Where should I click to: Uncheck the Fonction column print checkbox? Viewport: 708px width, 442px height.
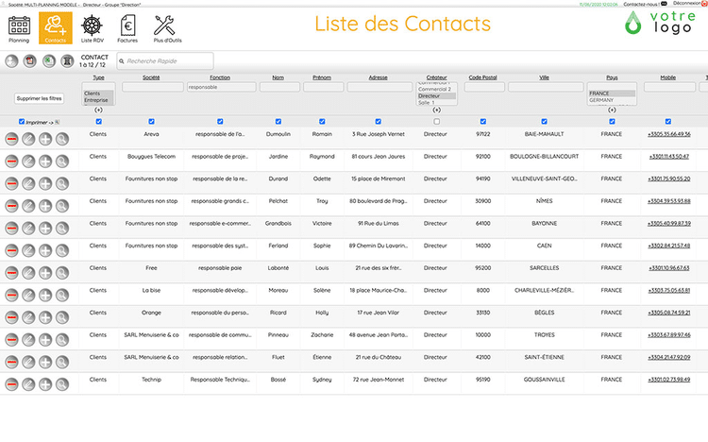point(220,122)
